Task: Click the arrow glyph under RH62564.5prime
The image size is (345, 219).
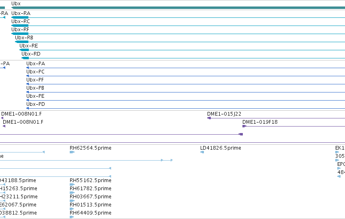Action: coord(72,152)
